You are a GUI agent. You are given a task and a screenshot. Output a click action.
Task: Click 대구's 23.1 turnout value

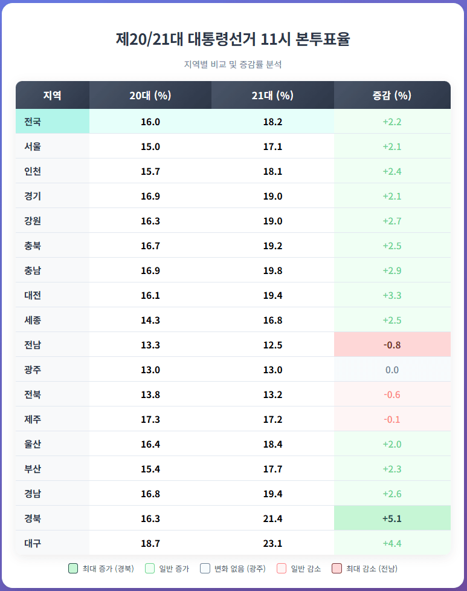(272, 543)
